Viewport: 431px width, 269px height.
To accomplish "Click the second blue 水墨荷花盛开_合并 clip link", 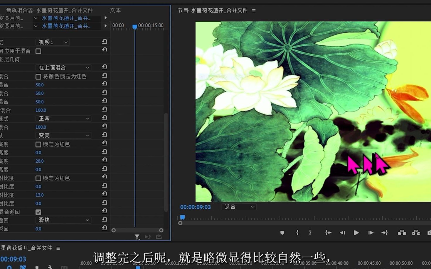I will click(x=66, y=26).
